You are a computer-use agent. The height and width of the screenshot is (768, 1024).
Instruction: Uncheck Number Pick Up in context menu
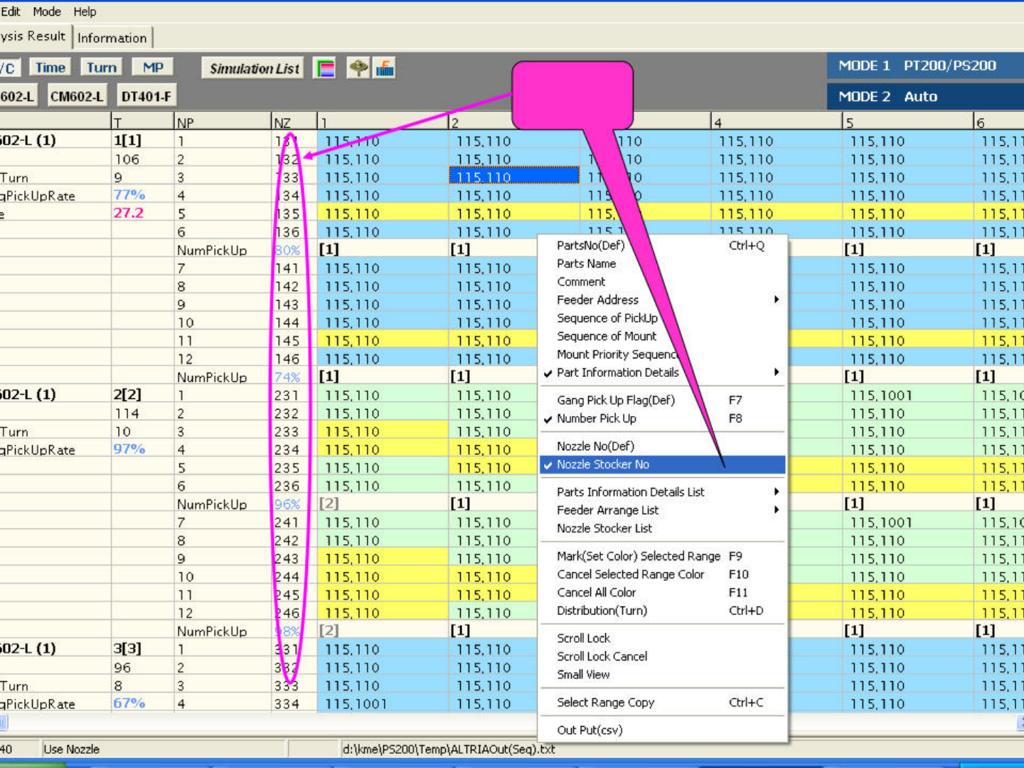[x=596, y=419]
